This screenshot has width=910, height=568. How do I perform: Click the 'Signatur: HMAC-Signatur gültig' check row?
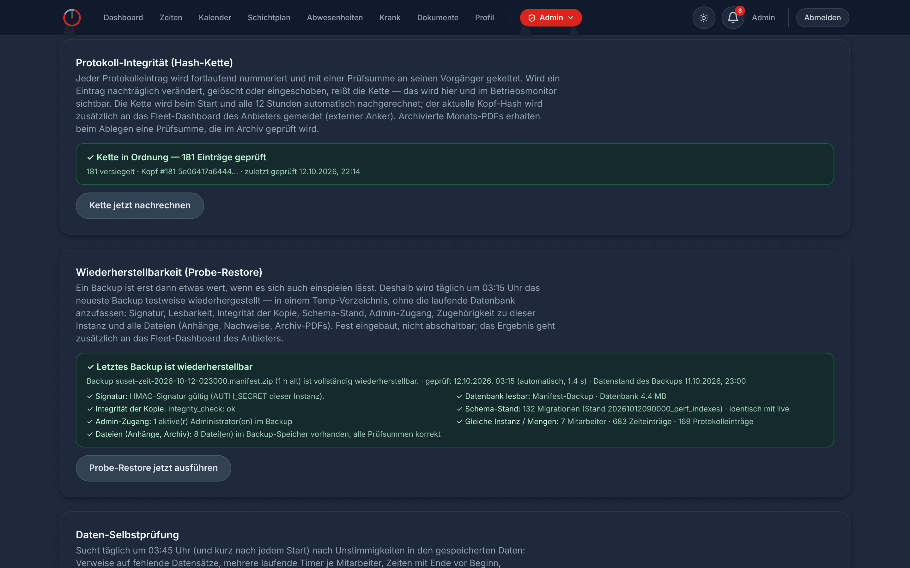click(206, 396)
